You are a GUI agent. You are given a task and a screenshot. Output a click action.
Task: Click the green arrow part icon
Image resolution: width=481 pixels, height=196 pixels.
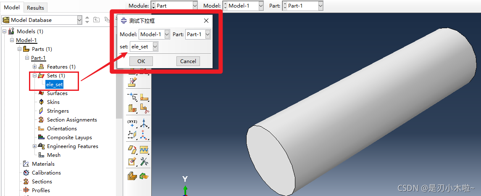[x=144, y=175]
